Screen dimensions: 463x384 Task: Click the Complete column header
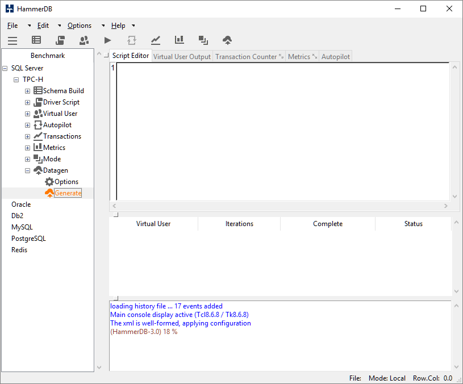coord(328,224)
